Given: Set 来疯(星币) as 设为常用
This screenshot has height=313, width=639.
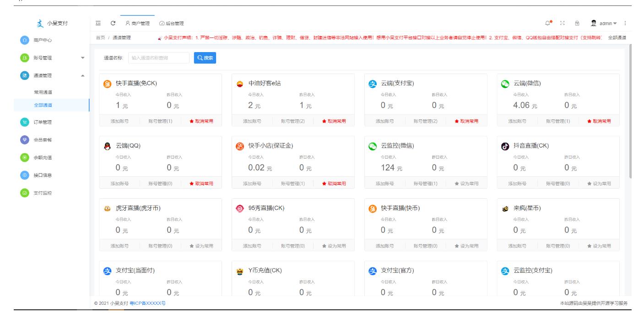Looking at the screenshot, I should pos(599,246).
